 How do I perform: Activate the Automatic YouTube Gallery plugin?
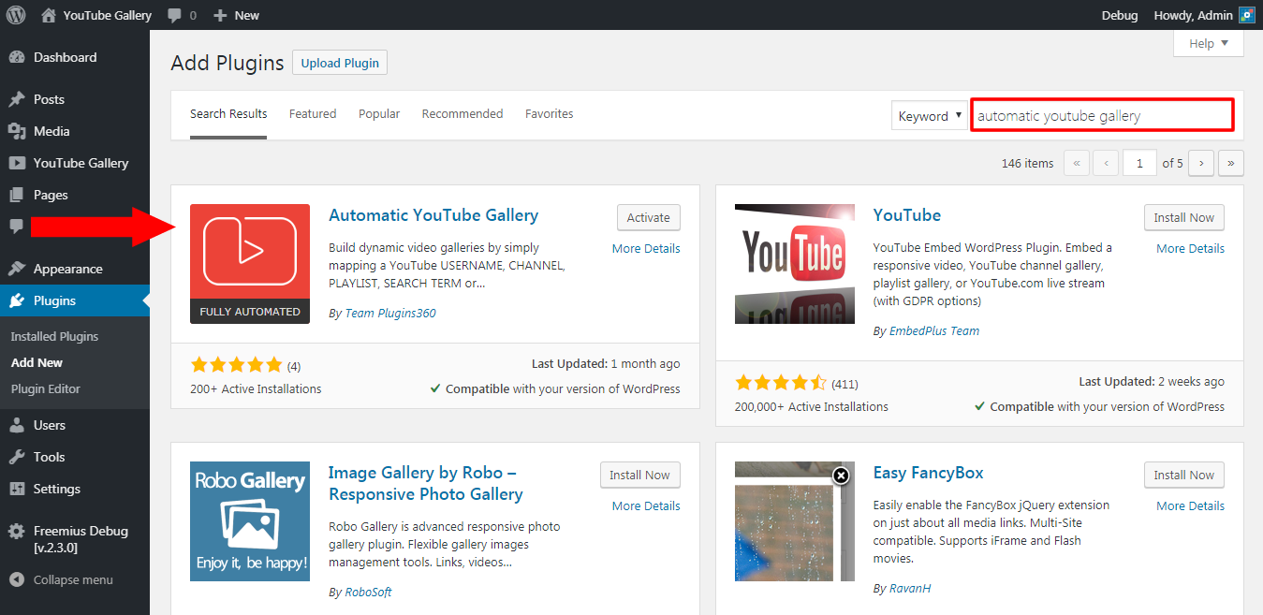[x=648, y=217]
